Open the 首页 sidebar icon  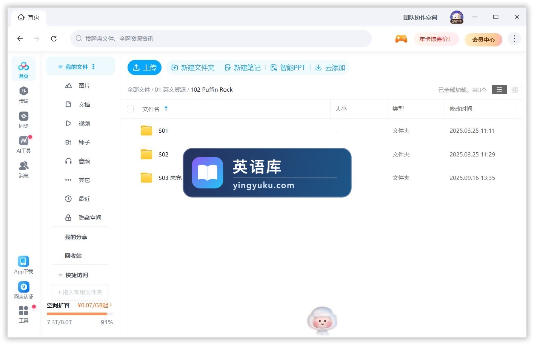[23, 69]
